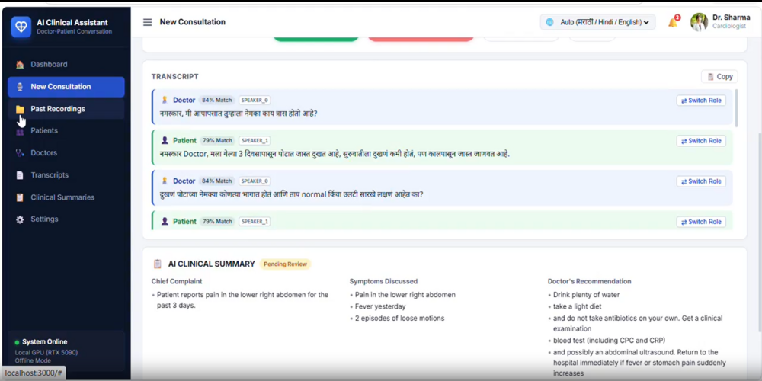
Task: Switch Role on the 3 दिवसापासून Patient message
Action: click(701, 141)
